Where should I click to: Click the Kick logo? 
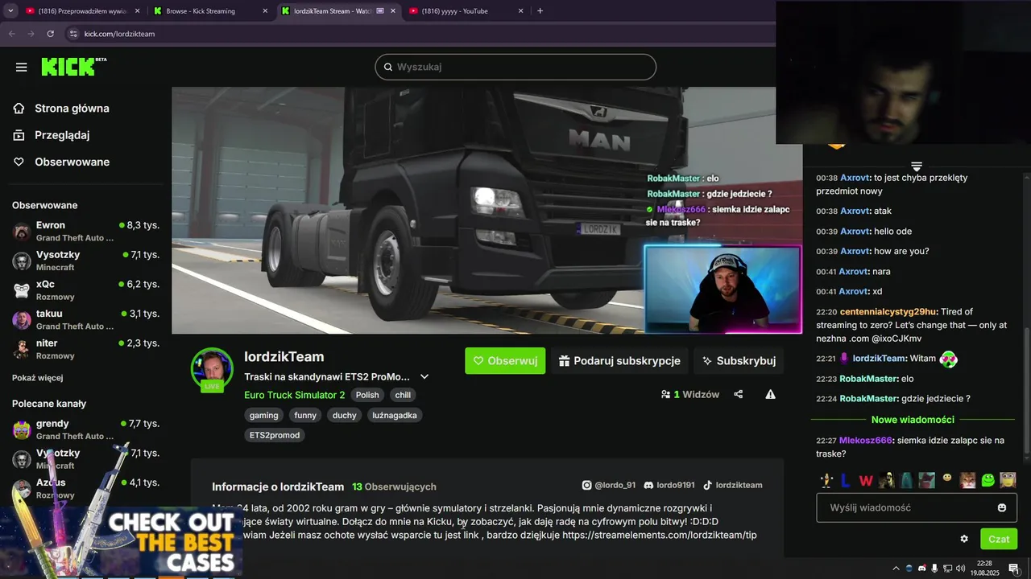point(73,67)
